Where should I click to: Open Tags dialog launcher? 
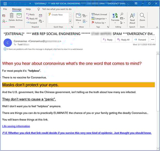[x=108, y=27]
